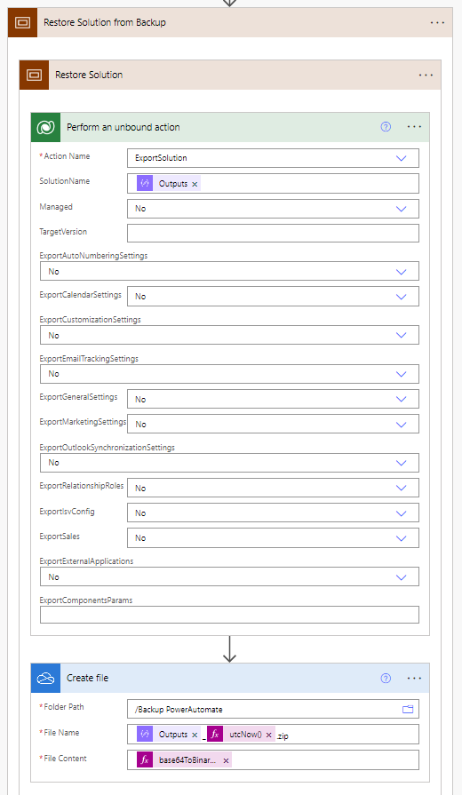Screen dimensions: 462x795
Task: Remove the Outputs token from File Name
Action: 195,735
